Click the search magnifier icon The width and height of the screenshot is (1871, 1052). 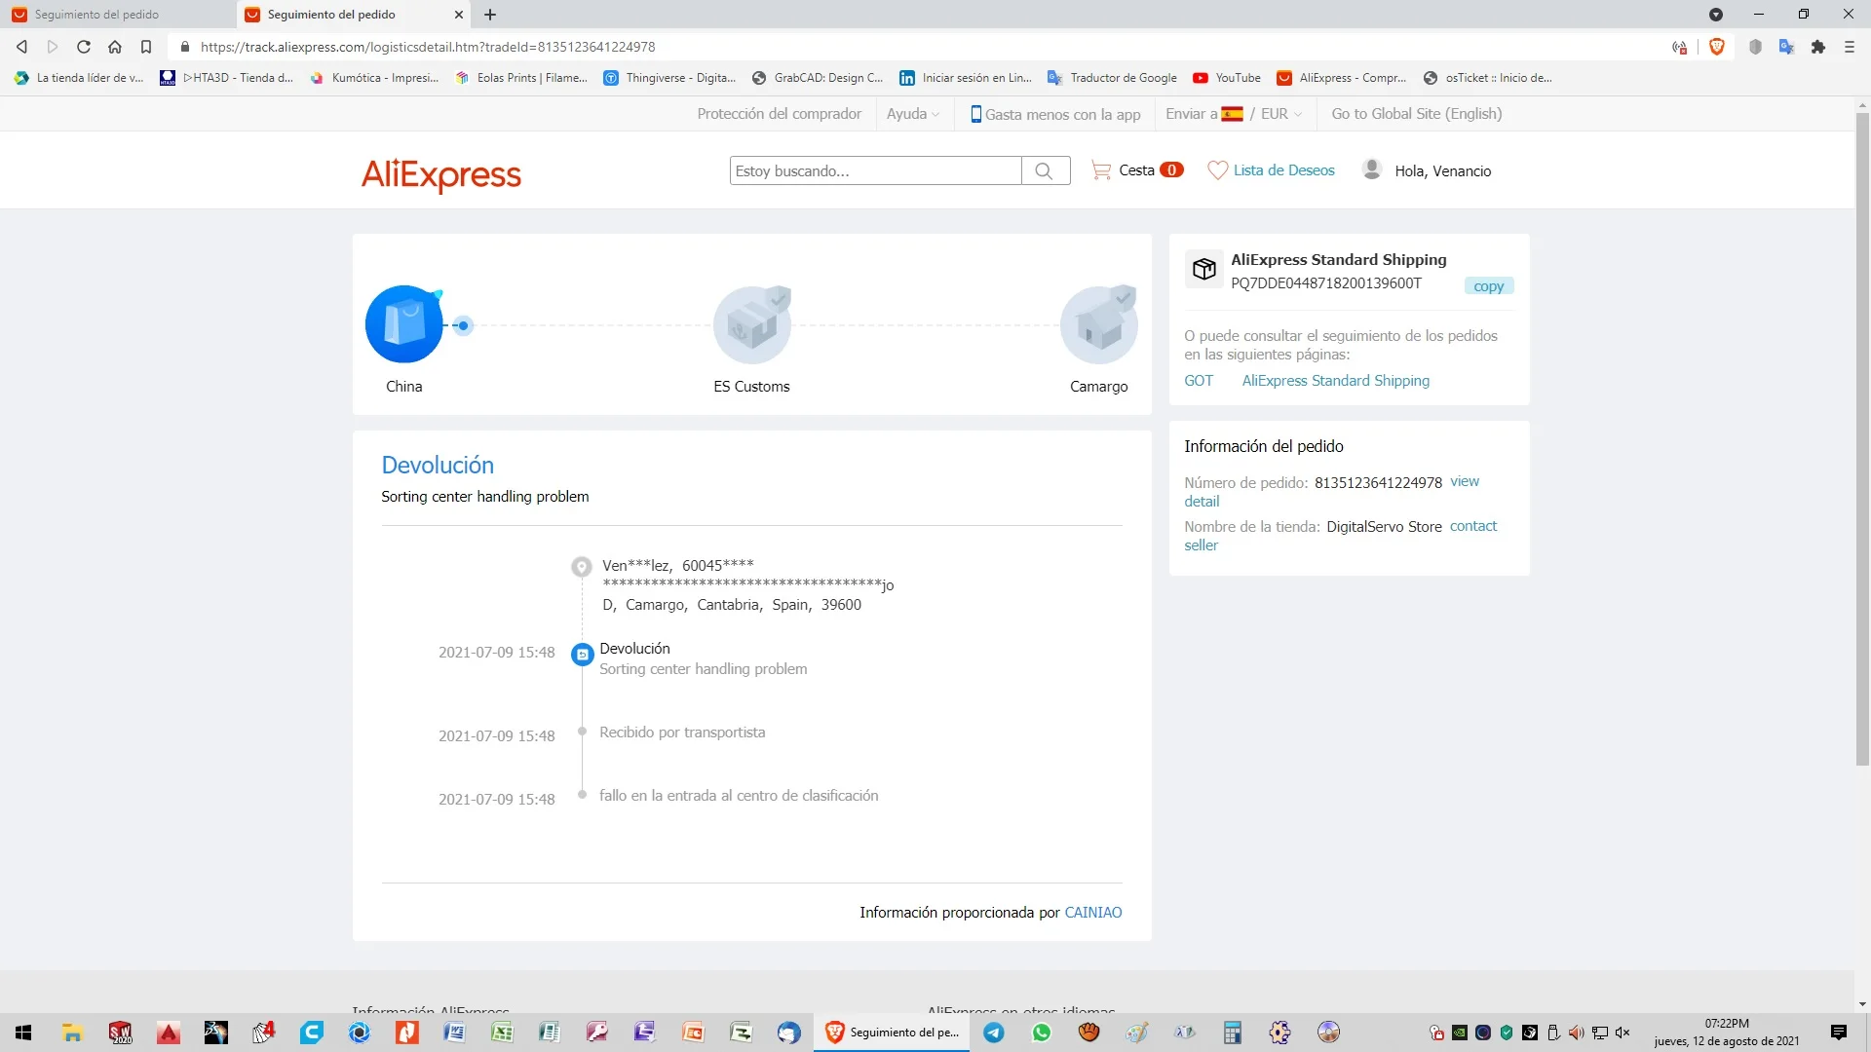(x=1044, y=170)
